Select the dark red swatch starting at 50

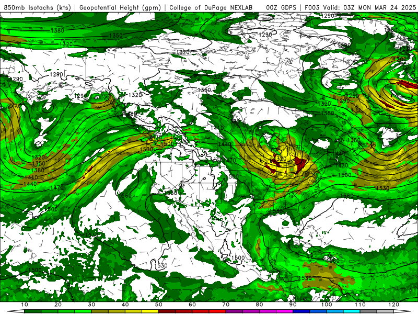pos(167,311)
